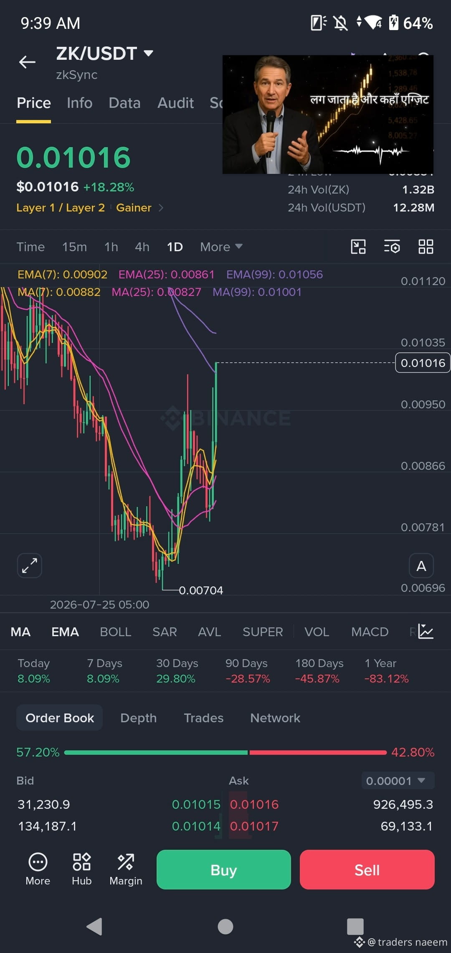Switch to the Data tab
This screenshot has height=953, width=451.
(124, 103)
